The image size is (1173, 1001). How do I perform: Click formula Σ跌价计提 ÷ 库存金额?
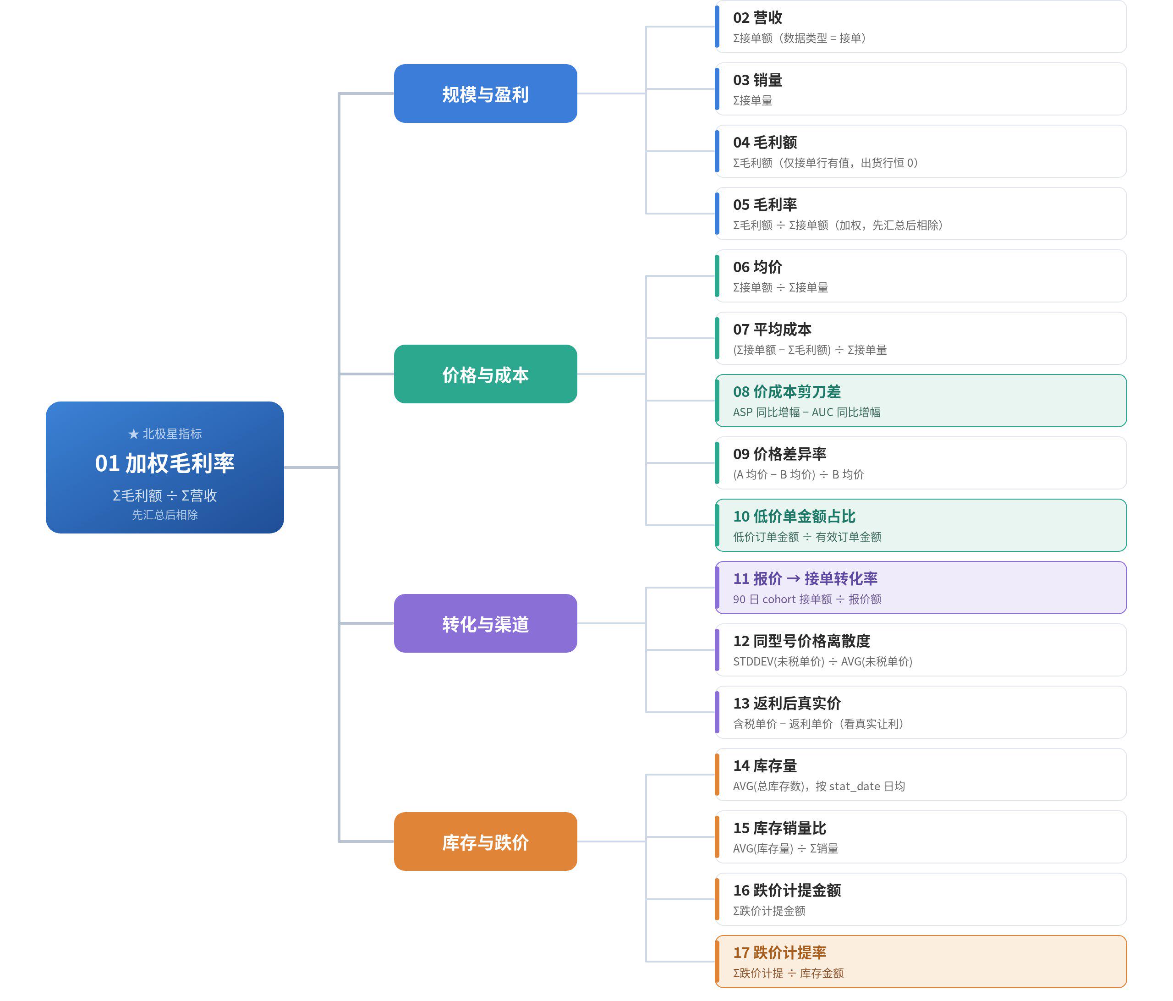coord(788,973)
